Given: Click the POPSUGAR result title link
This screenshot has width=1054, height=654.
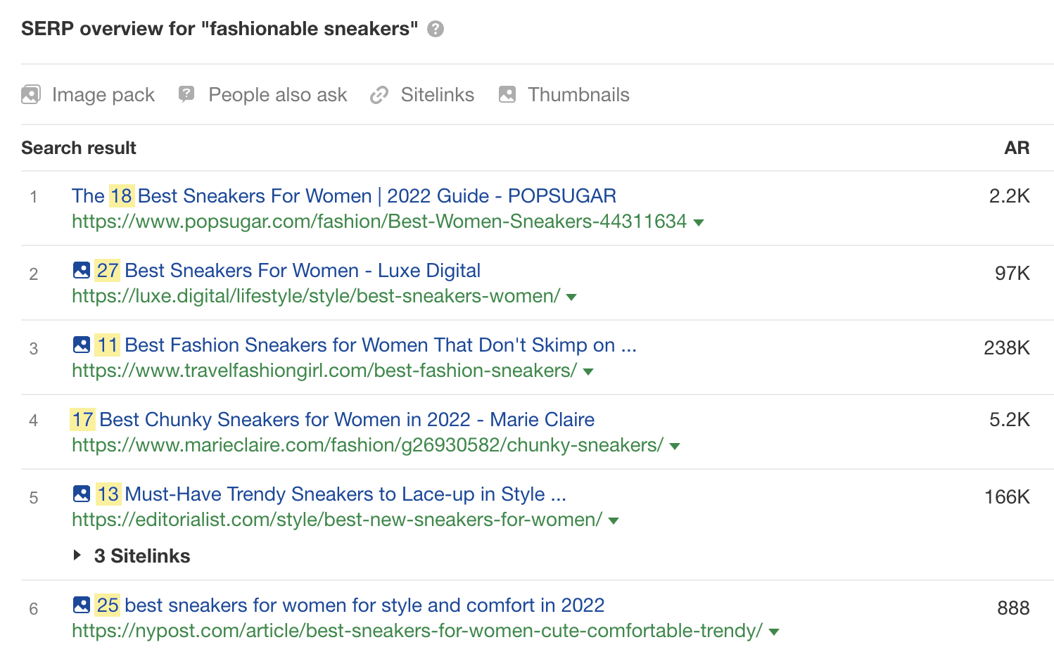Looking at the screenshot, I should pyautogui.click(x=343, y=195).
